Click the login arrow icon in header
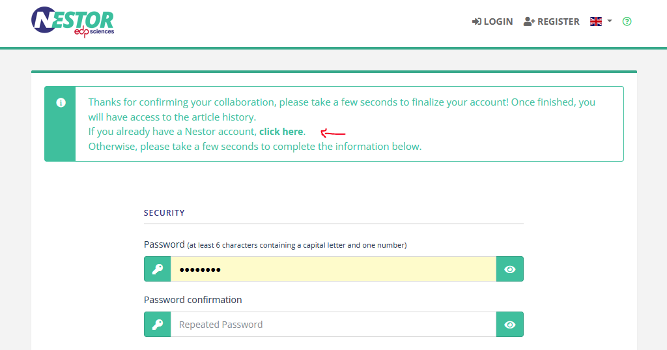The height and width of the screenshot is (350, 667). (476, 22)
